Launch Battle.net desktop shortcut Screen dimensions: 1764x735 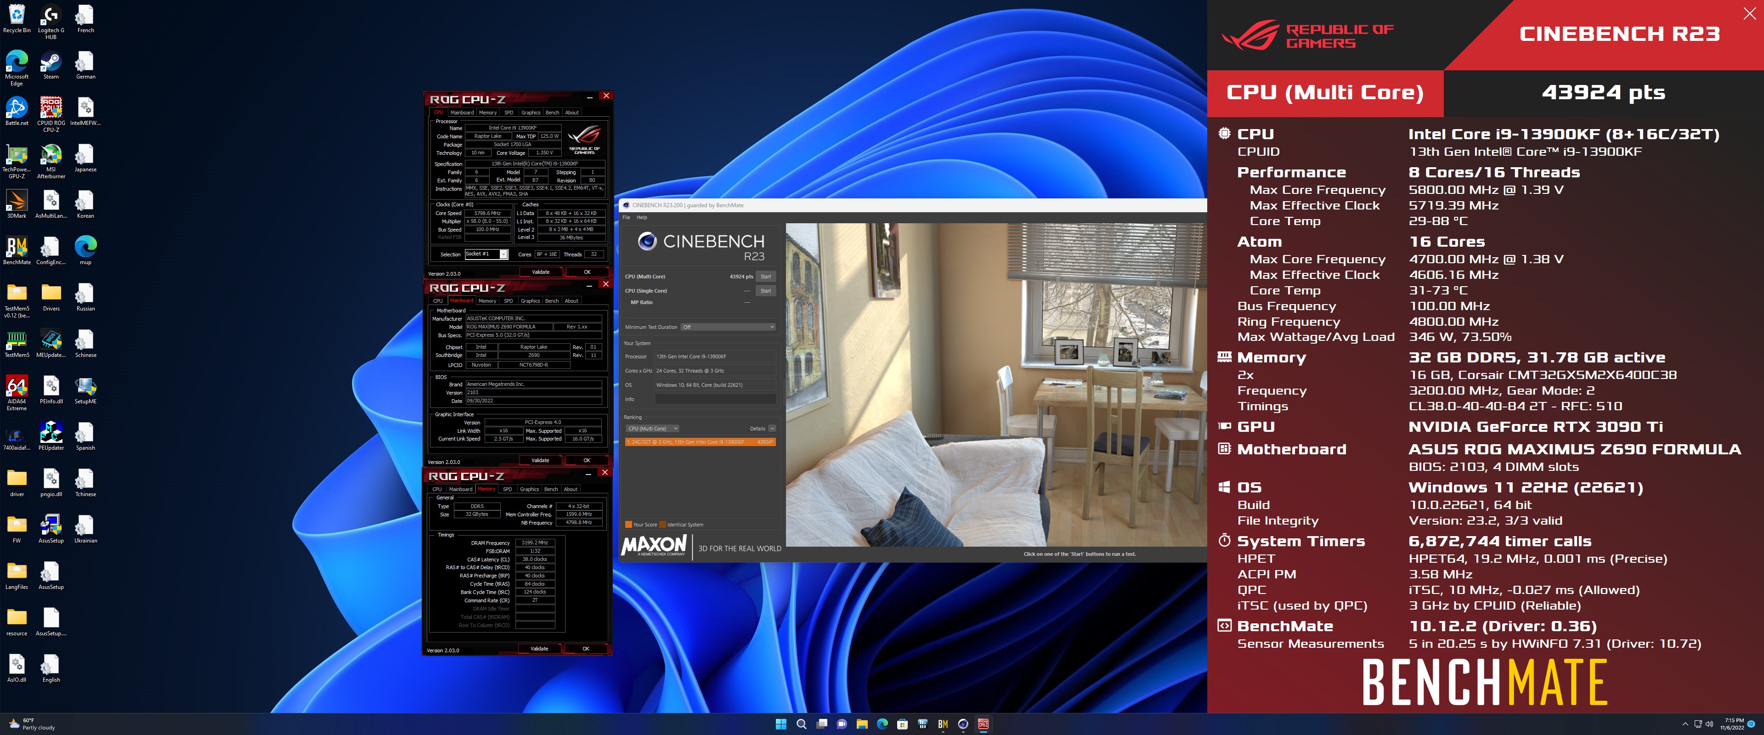(x=17, y=112)
